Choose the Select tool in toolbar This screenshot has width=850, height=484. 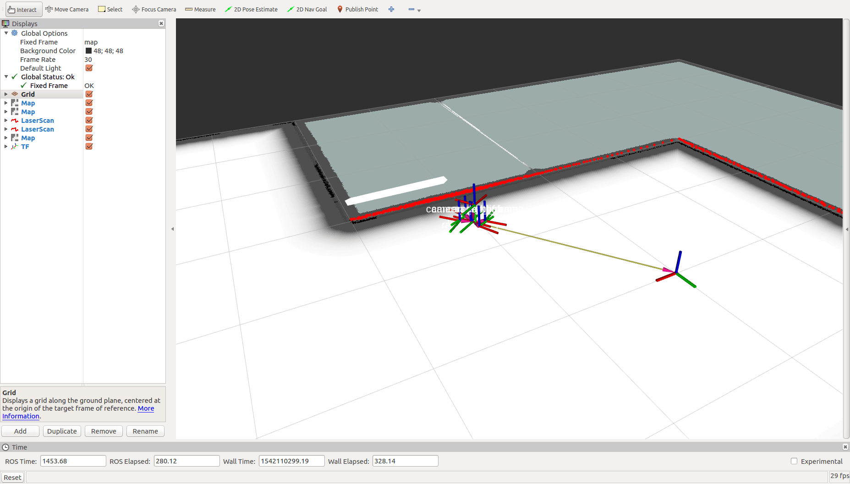[x=110, y=9]
